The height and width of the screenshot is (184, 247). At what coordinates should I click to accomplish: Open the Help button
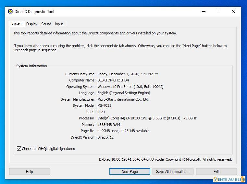[x=30, y=172]
